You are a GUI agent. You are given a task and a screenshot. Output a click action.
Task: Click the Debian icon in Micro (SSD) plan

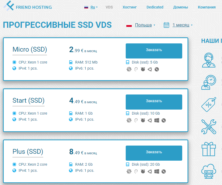[136, 69]
